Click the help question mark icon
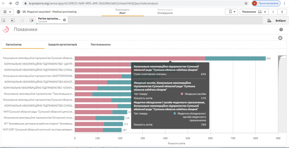289x148 pixels. (x=281, y=30)
